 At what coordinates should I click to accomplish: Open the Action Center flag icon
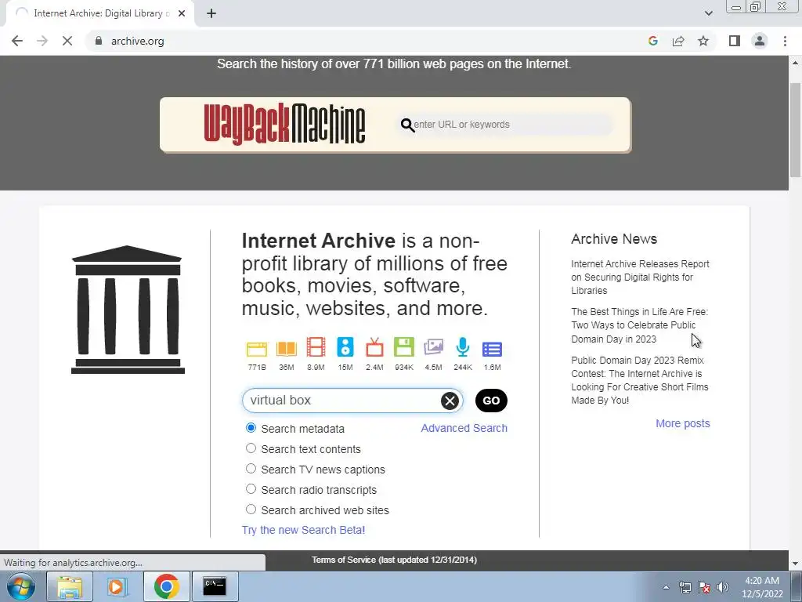(x=704, y=587)
